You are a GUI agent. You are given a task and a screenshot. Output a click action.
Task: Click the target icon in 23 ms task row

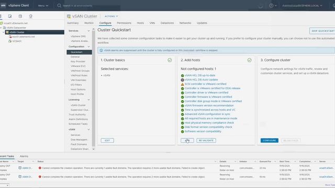[20, 168]
